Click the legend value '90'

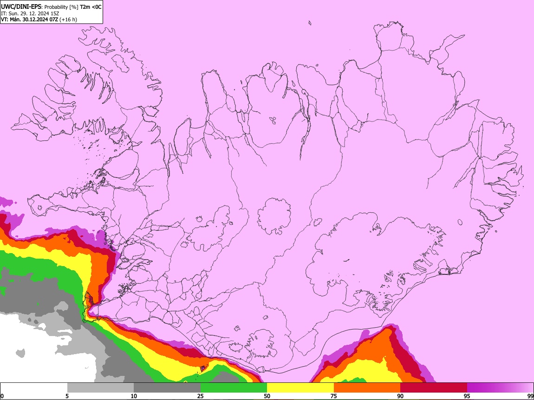point(400,396)
